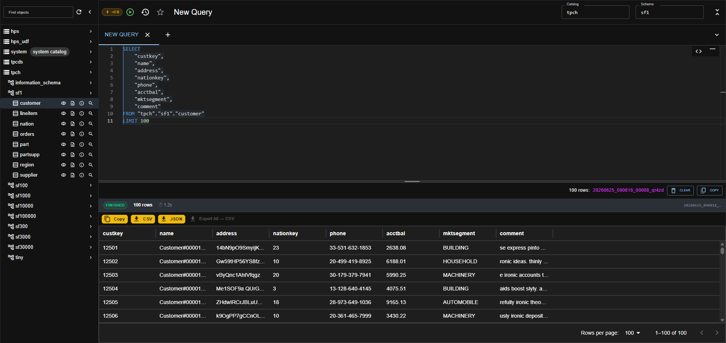Toggle the eye icon for nation table

pyautogui.click(x=64, y=124)
